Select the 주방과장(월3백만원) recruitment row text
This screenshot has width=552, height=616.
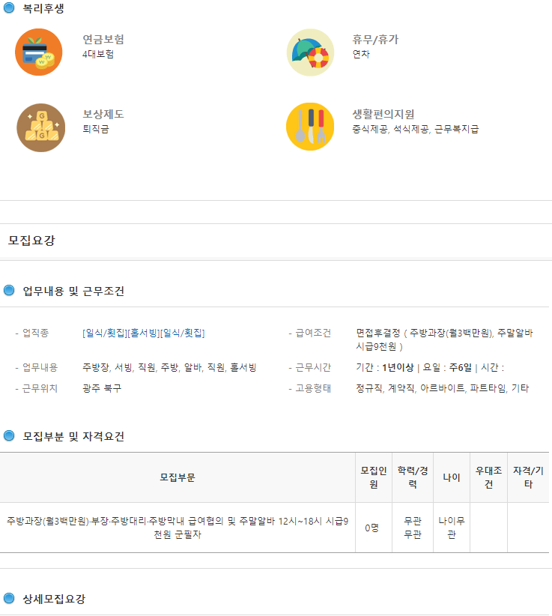click(x=178, y=528)
